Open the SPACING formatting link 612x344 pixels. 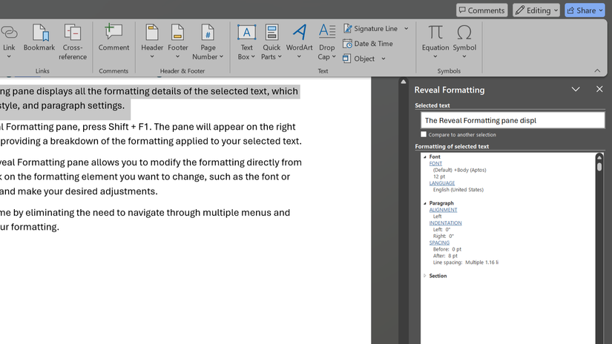tap(439, 242)
